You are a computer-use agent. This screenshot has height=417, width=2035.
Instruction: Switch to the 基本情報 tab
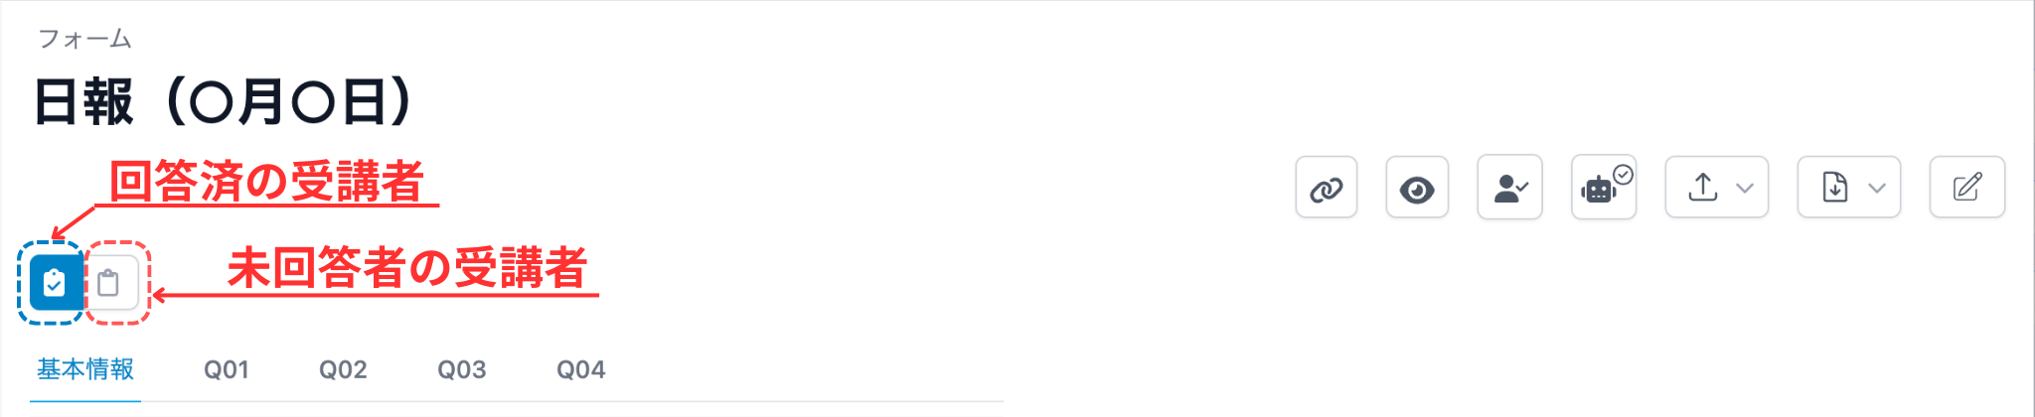pyautogui.click(x=85, y=370)
